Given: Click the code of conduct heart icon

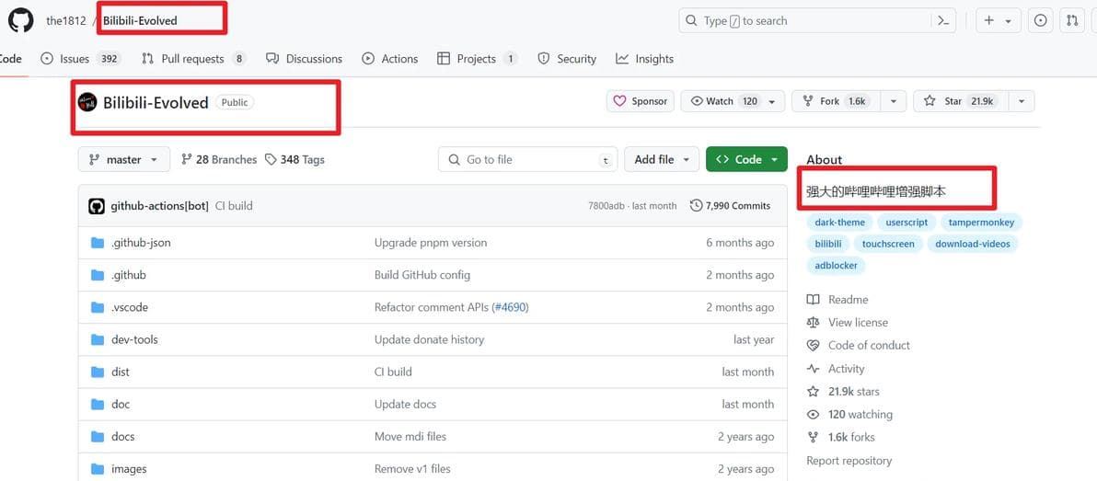Looking at the screenshot, I should click(x=813, y=346).
